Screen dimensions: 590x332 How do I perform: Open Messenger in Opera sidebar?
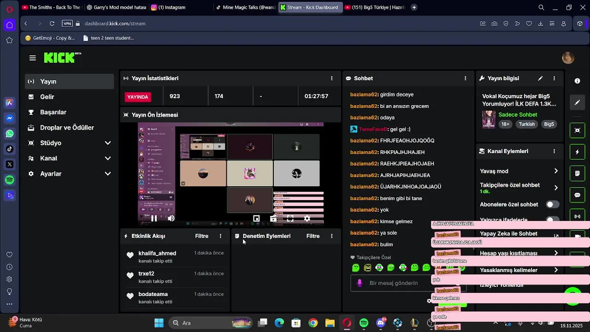pyautogui.click(x=9, y=118)
